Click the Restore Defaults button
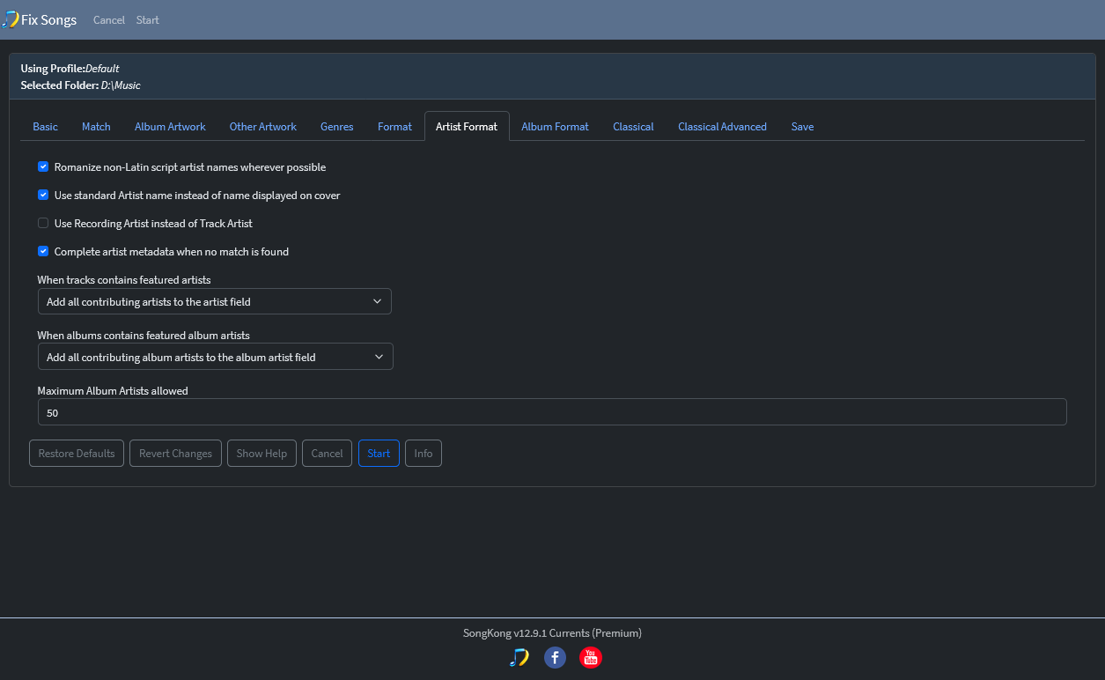 coord(77,454)
